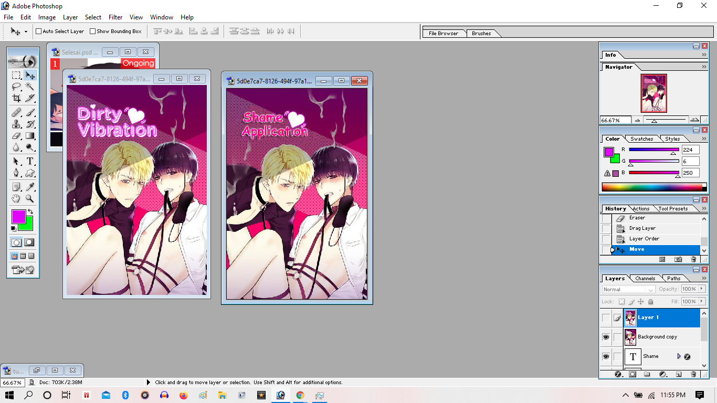Viewport: 717px width, 403px height.
Task: Select the Lasso tool
Action: click(16, 87)
